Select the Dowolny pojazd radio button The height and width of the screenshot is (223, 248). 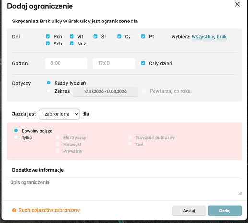tap(16, 131)
